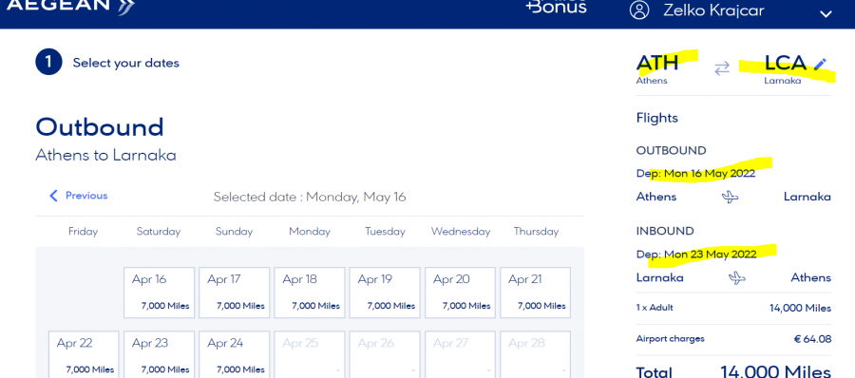The image size is (855, 378).
Task: Select Apr 20 for 7,000 Miles
Action: (x=460, y=293)
